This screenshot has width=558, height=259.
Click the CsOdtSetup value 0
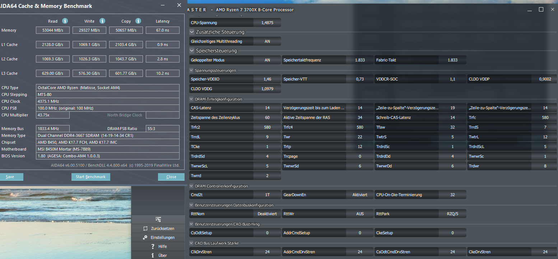point(267,233)
